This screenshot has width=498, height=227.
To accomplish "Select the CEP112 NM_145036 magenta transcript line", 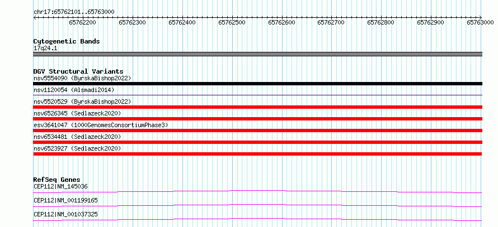I will [257, 191].
